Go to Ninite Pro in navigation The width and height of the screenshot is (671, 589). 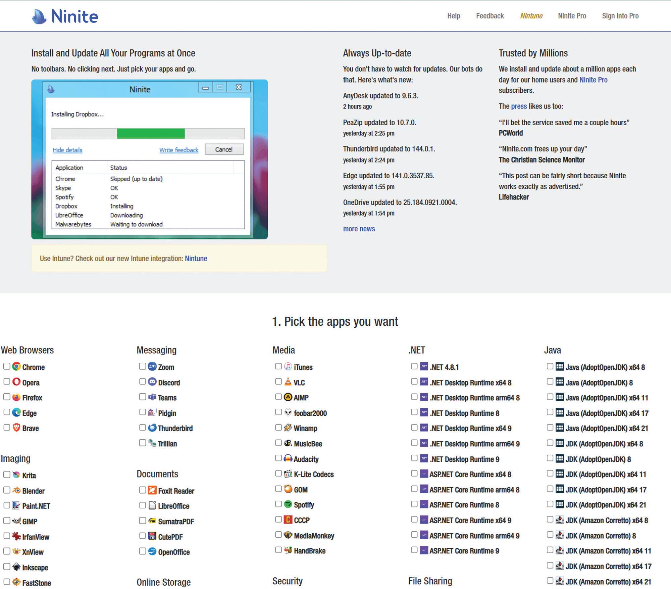(x=572, y=16)
